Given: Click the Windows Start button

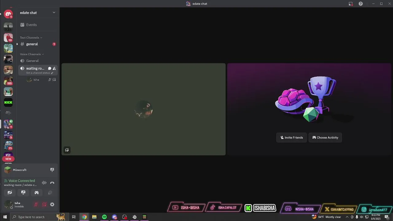Looking at the screenshot, I should 5,217.
